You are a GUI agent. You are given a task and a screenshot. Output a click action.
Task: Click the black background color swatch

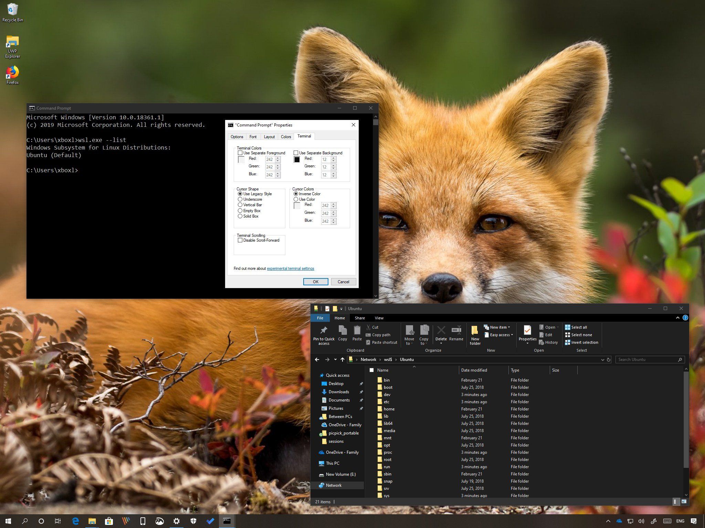click(297, 159)
